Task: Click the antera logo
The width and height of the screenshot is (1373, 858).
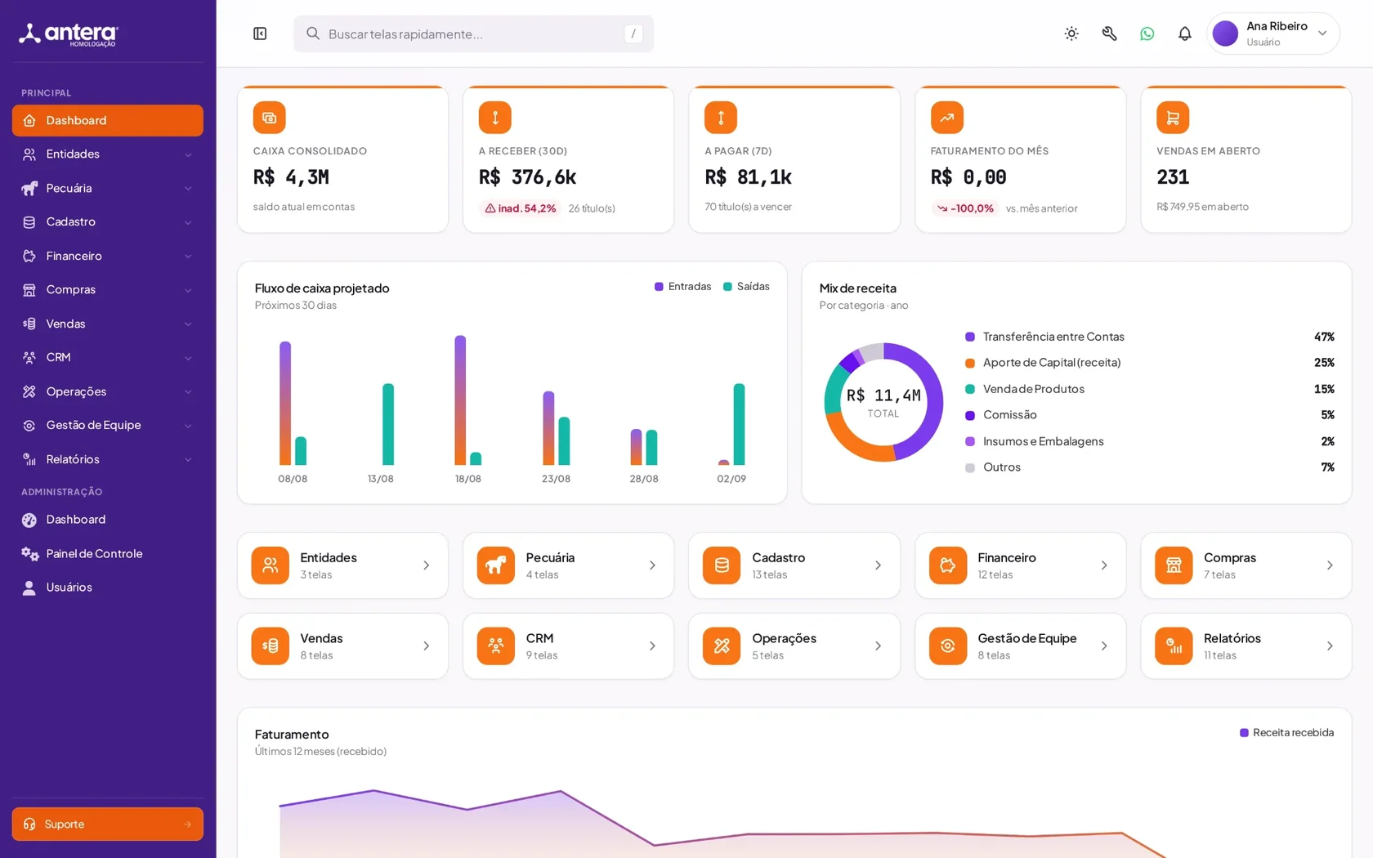Action: coord(69,34)
